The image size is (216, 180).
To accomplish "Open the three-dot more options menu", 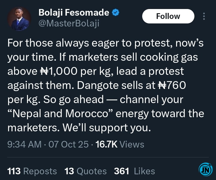I will [x=204, y=16].
